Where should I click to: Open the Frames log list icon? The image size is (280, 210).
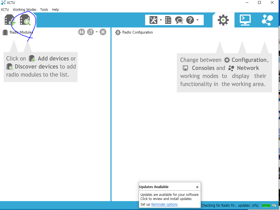[x=168, y=20]
